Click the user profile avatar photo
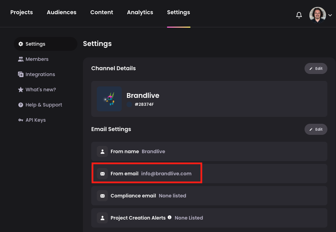 [x=318, y=15]
